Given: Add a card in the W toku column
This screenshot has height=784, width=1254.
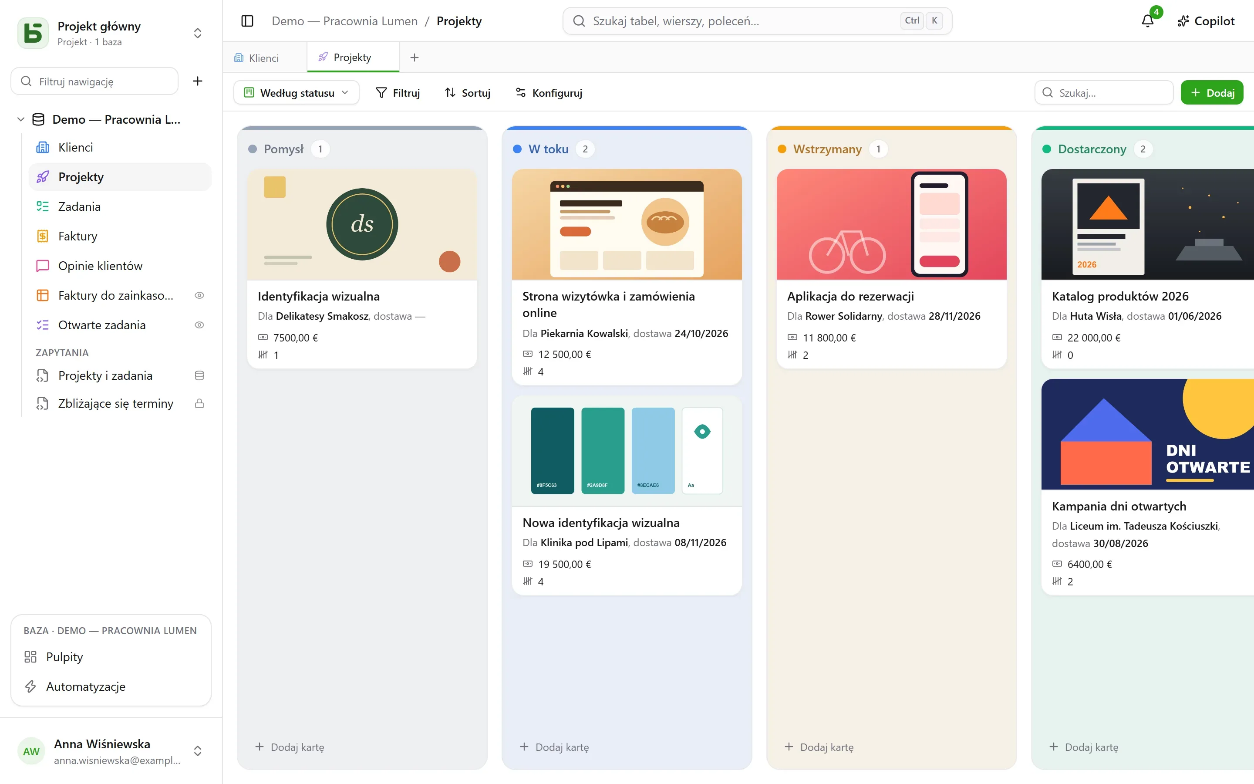Looking at the screenshot, I should [554, 747].
